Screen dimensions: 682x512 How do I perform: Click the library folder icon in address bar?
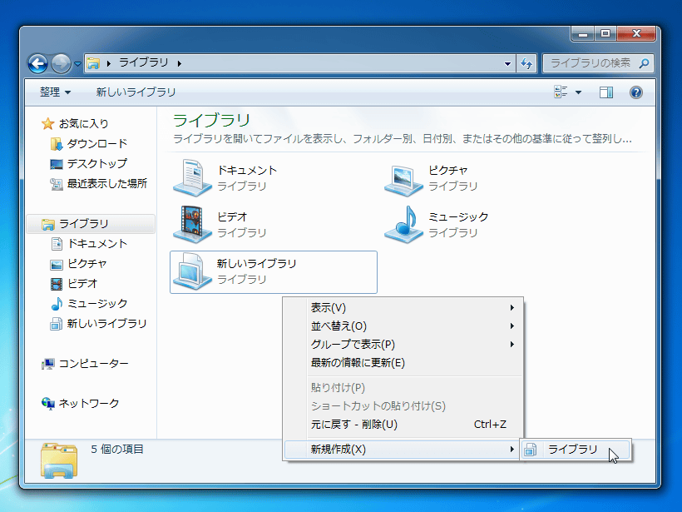click(93, 63)
